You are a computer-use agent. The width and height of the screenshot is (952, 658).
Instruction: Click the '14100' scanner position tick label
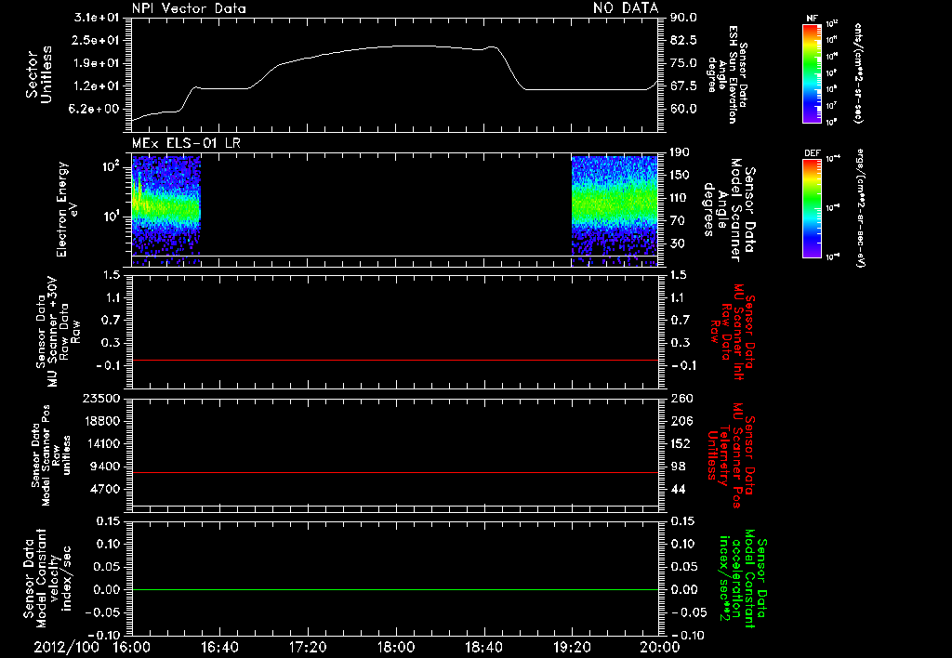tap(101, 443)
